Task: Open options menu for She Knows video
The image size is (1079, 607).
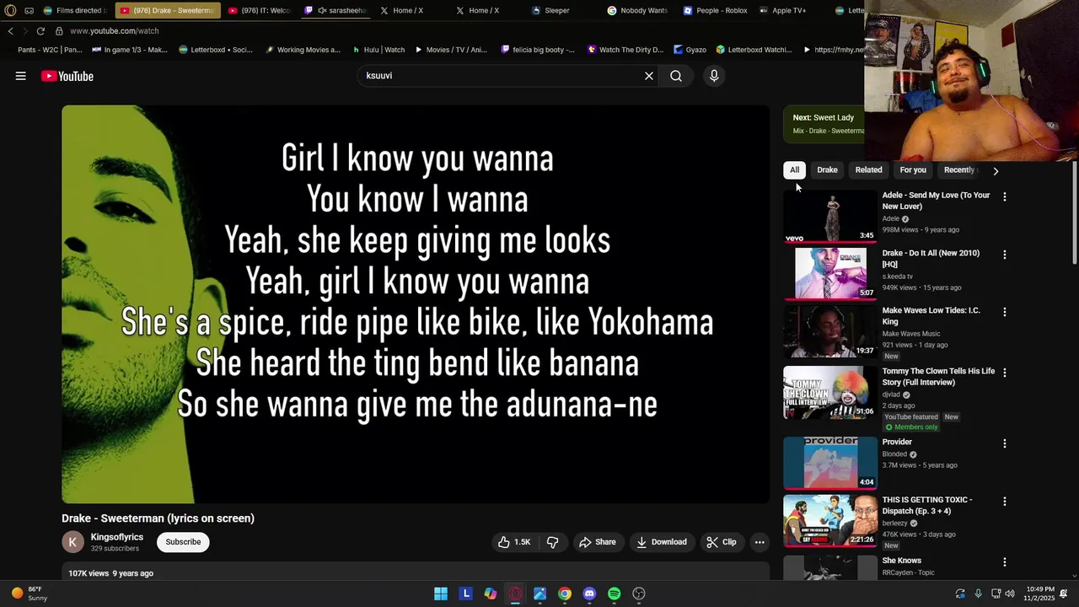Action: [x=1004, y=562]
